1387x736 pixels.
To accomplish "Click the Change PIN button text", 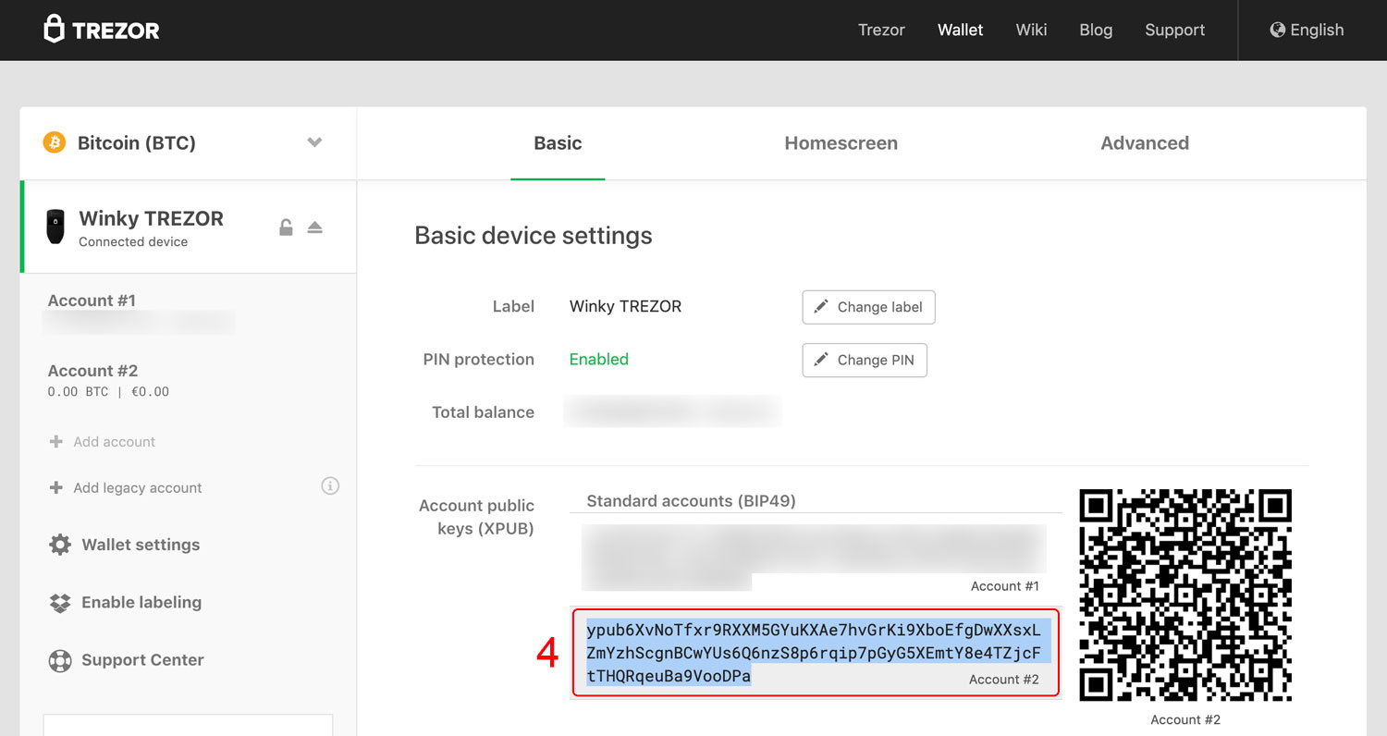I will [x=876, y=360].
